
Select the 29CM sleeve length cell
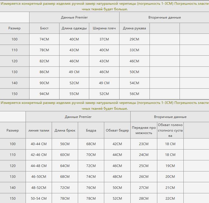[135, 39]
